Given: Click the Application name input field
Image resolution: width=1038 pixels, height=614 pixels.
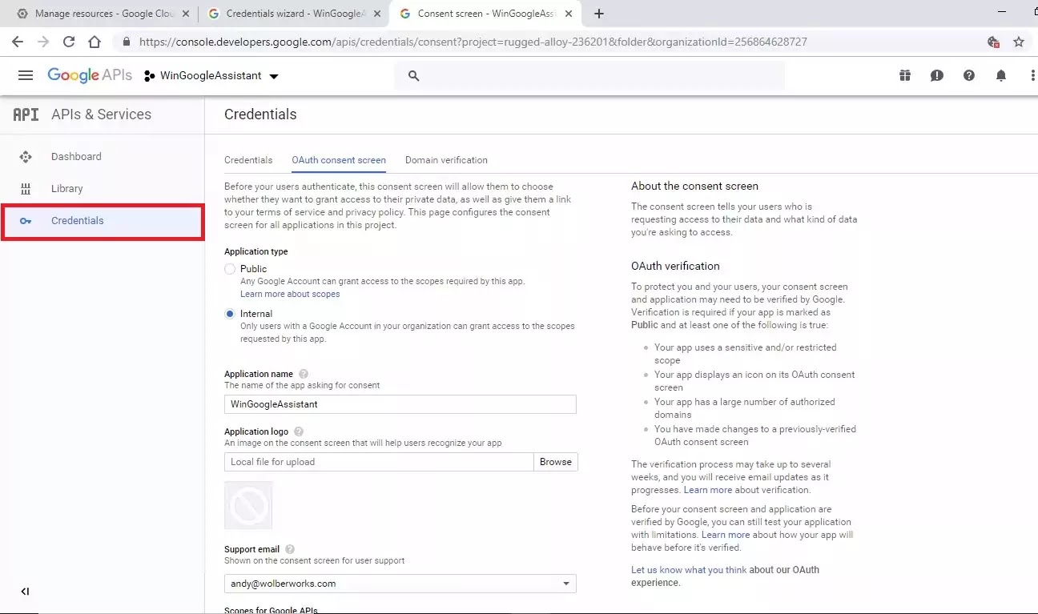Looking at the screenshot, I should [400, 404].
